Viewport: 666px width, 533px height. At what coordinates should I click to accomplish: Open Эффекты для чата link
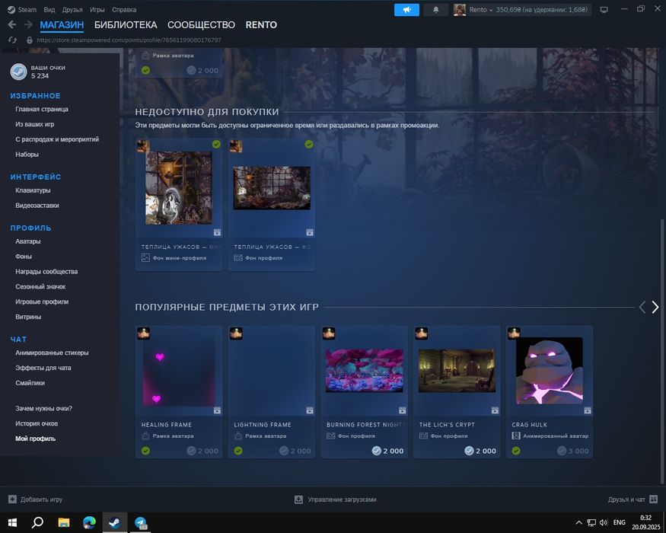point(43,368)
